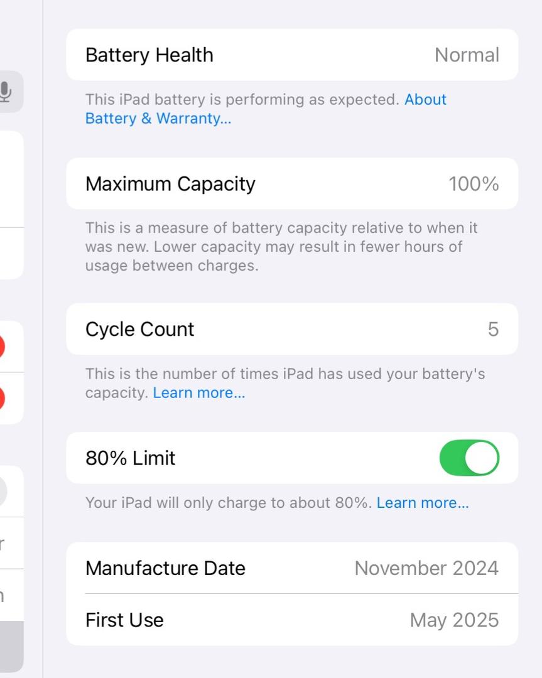The width and height of the screenshot is (542, 678).
Task: Select the highlighted gray sidebar row
Action: pos(11,646)
